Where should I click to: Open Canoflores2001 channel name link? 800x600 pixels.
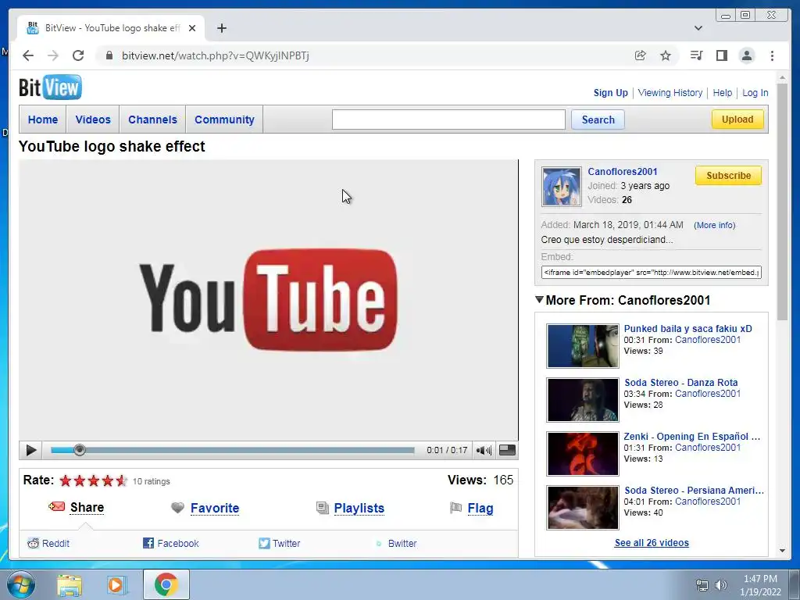(x=623, y=171)
